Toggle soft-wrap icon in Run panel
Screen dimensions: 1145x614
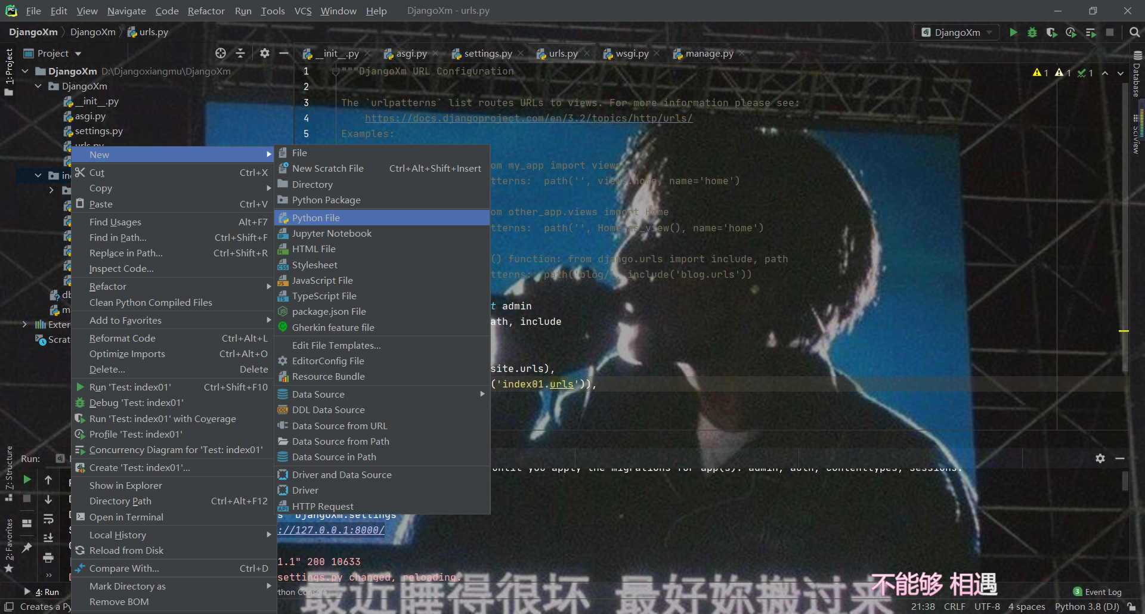[x=48, y=519]
